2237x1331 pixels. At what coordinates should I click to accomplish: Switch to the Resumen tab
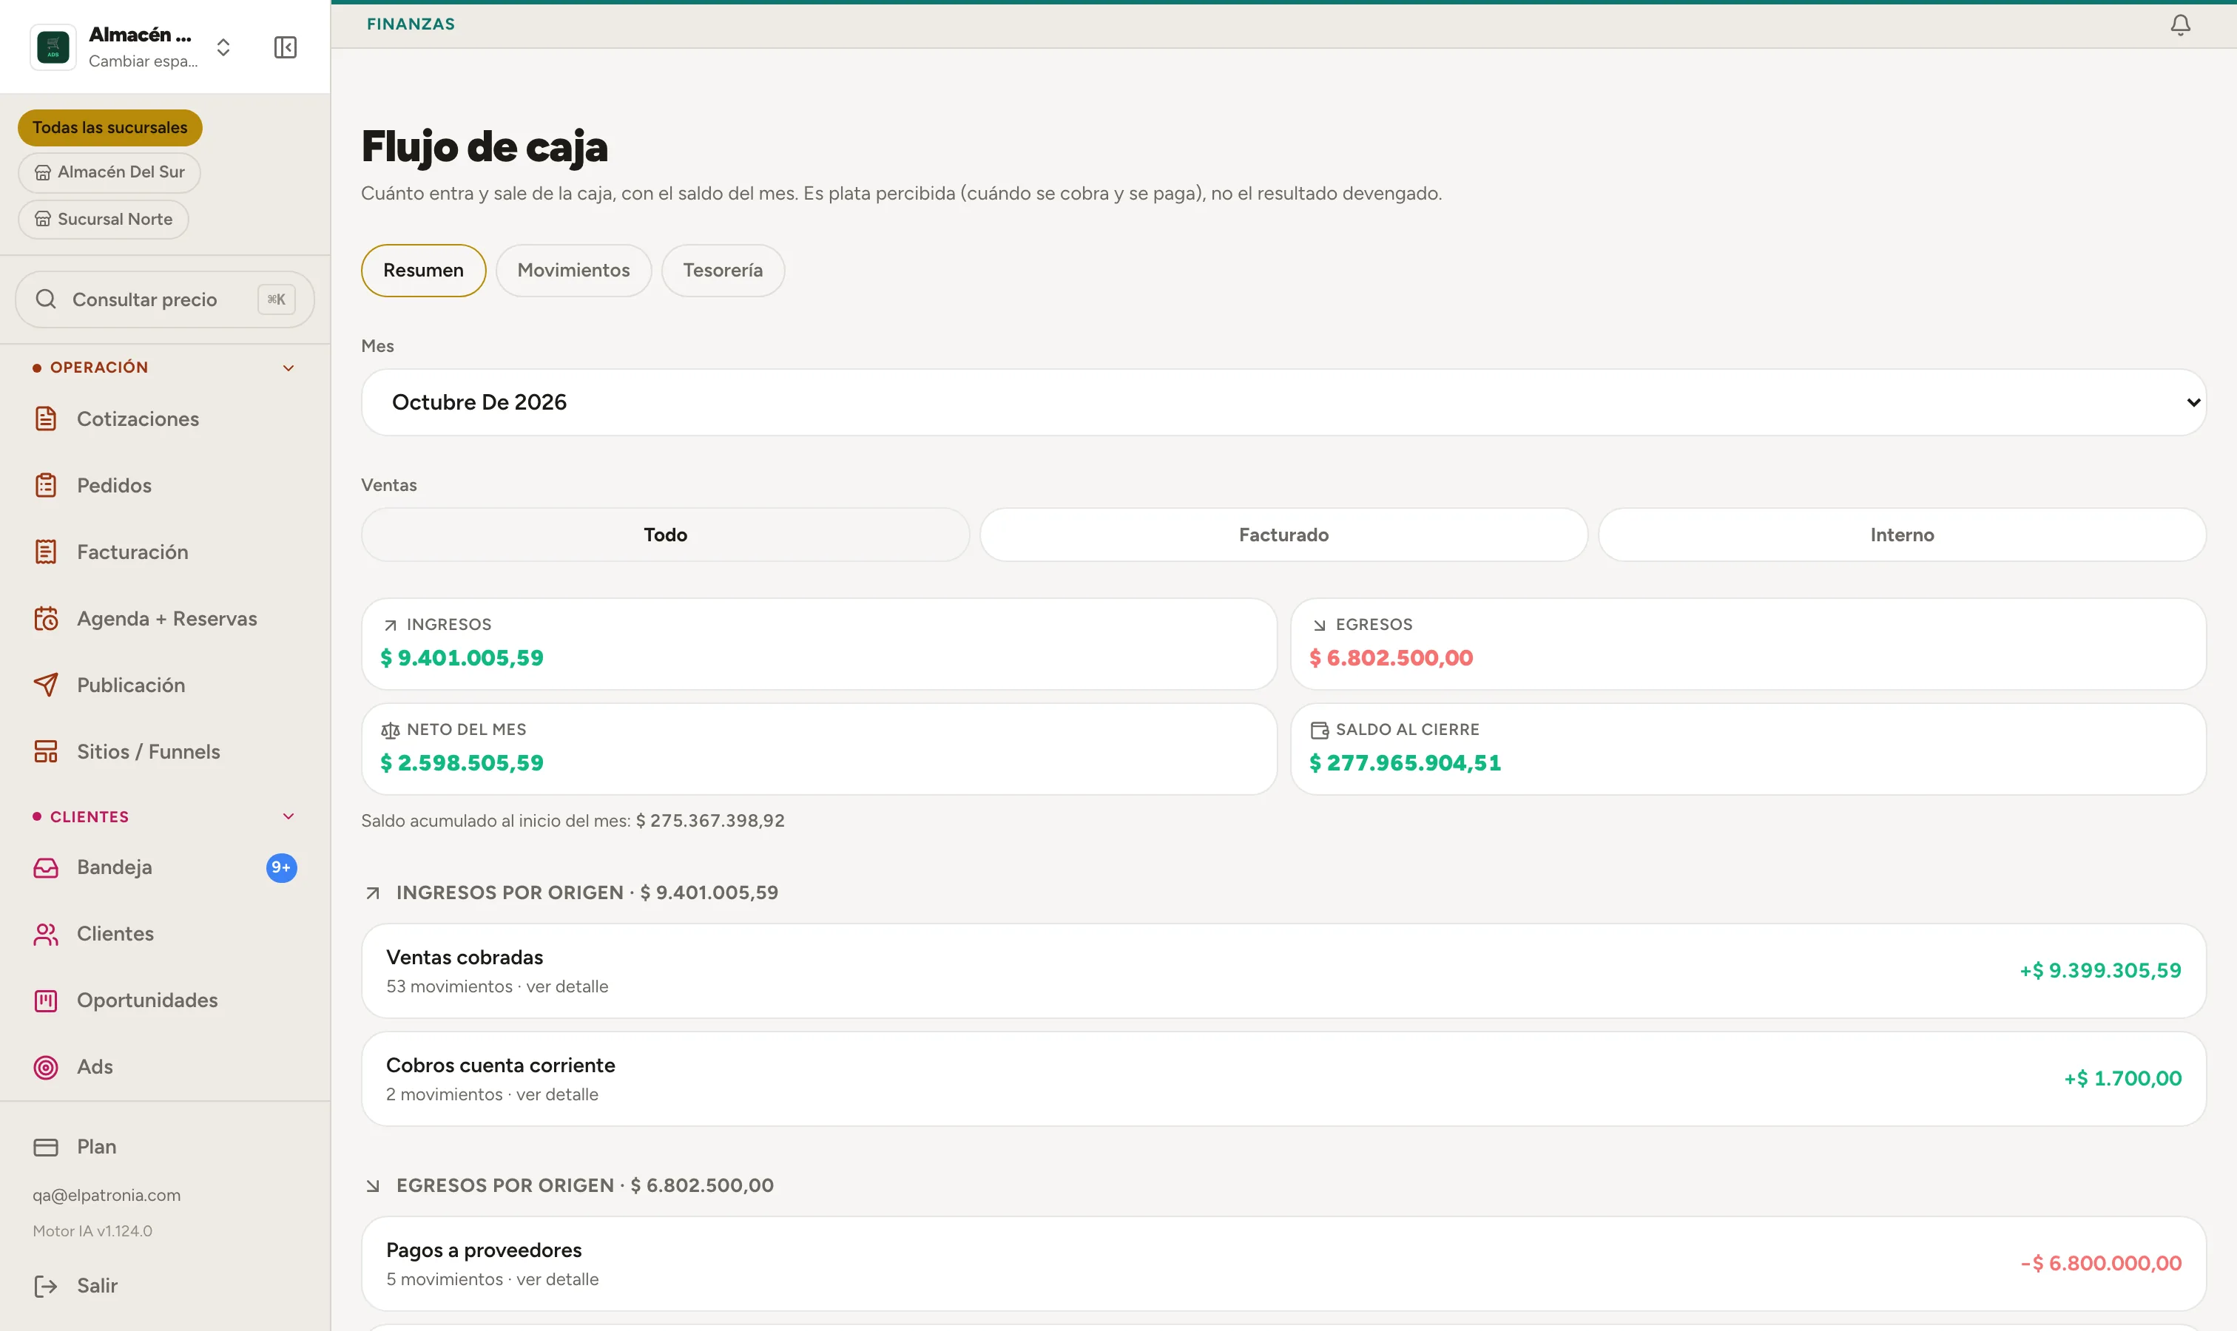pyautogui.click(x=424, y=270)
